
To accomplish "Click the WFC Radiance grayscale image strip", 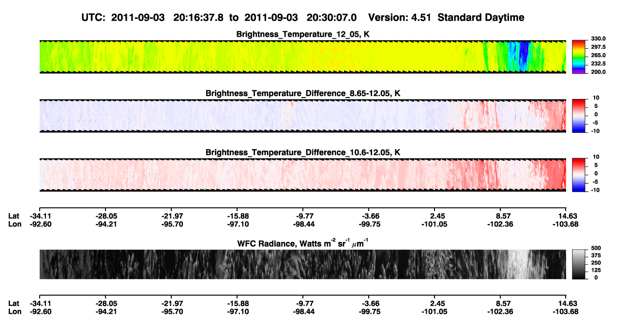I will pyautogui.click(x=302, y=264).
